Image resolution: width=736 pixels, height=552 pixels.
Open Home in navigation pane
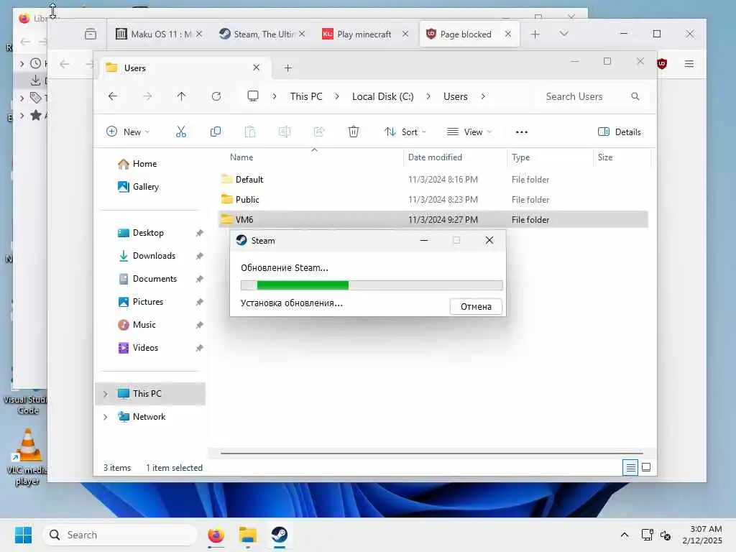[x=144, y=164]
